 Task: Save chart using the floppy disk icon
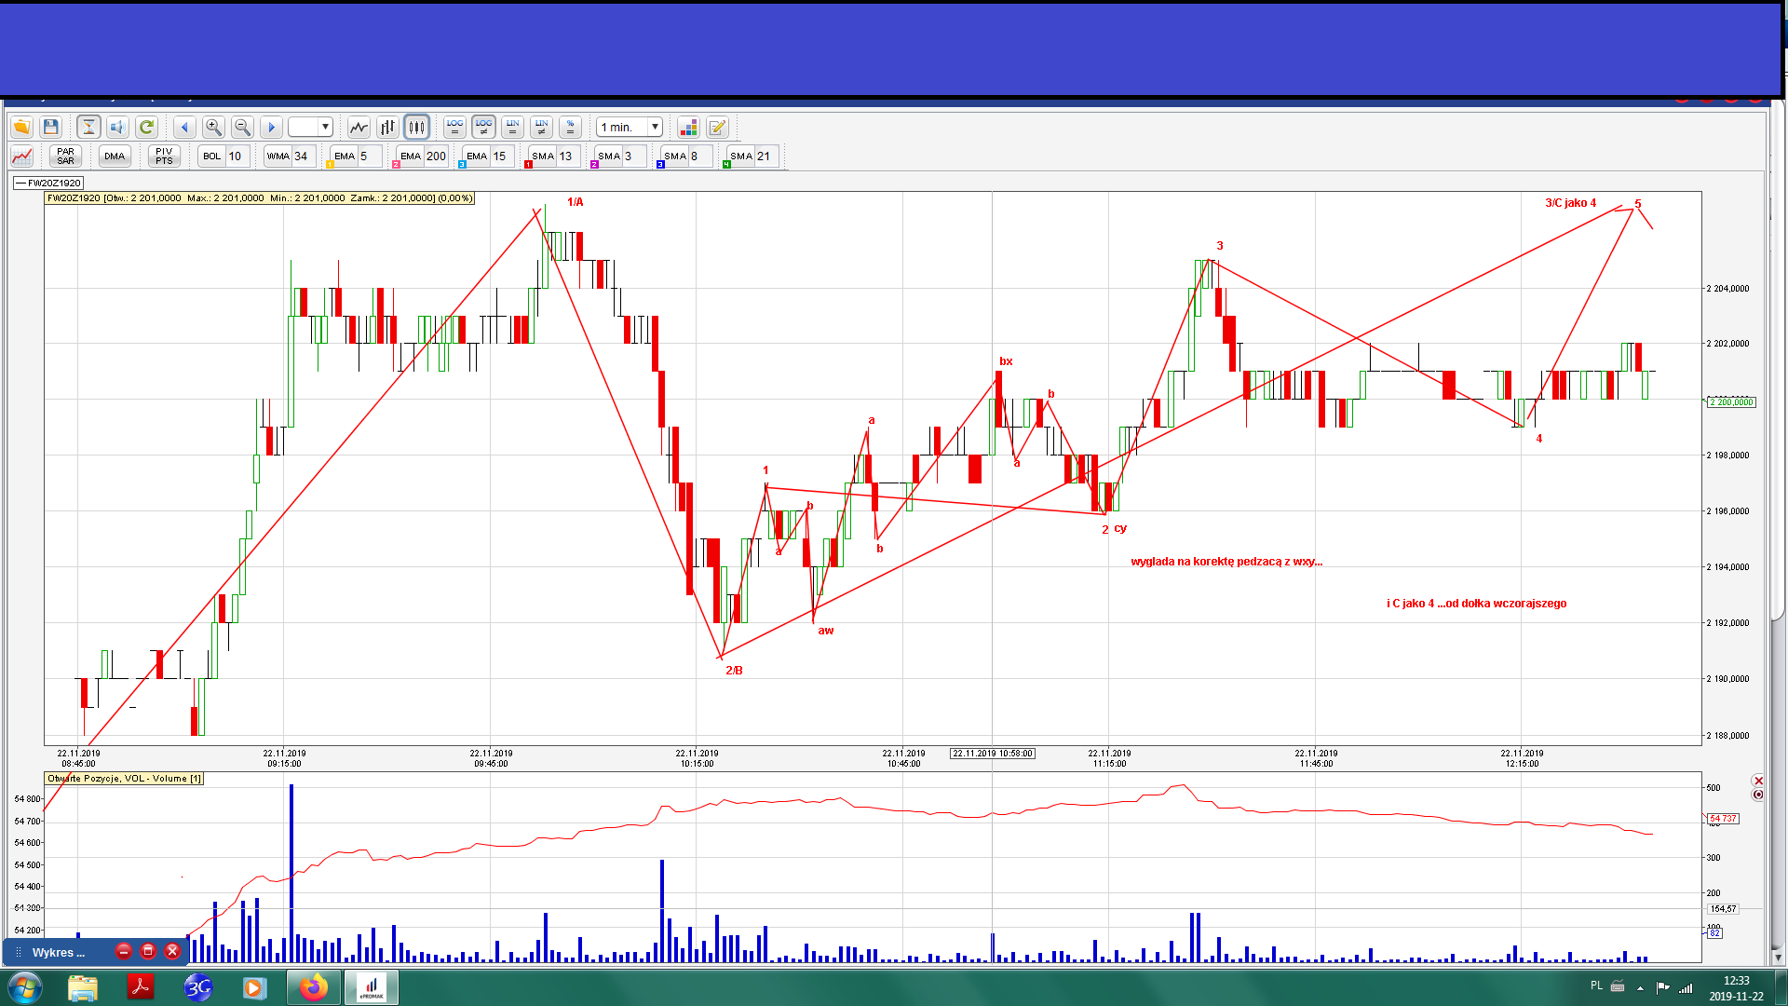pos(51,127)
